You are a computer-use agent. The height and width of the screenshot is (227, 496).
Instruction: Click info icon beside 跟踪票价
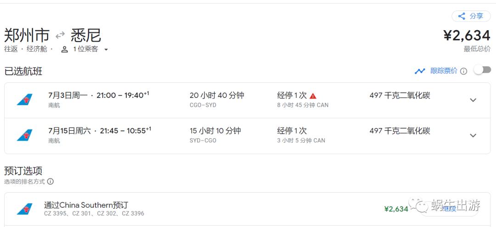[x=463, y=71]
